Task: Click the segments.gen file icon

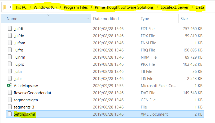Action: [10, 100]
